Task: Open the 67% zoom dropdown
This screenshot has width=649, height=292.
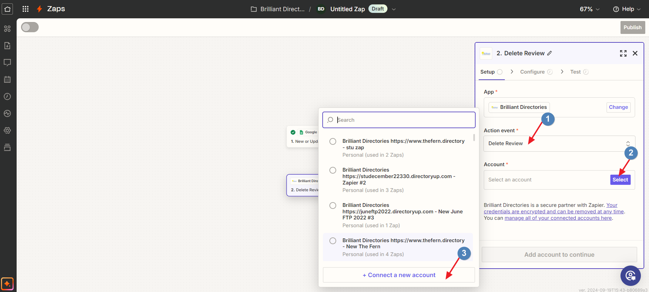Action: pyautogui.click(x=590, y=9)
